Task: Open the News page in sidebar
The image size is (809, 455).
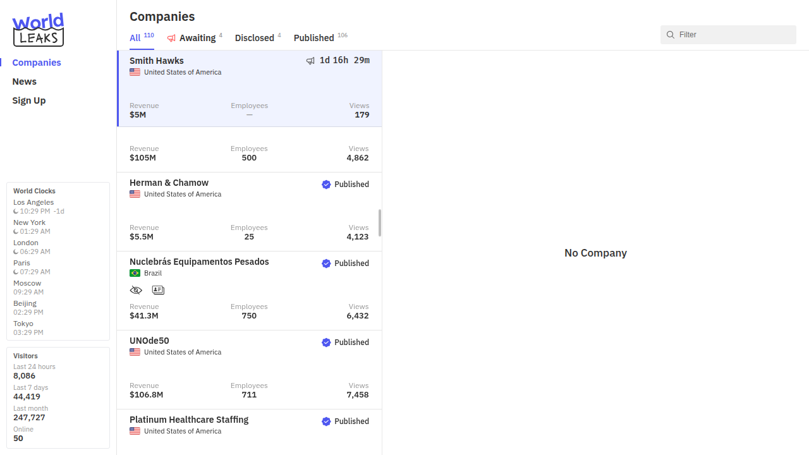Action: (x=24, y=82)
